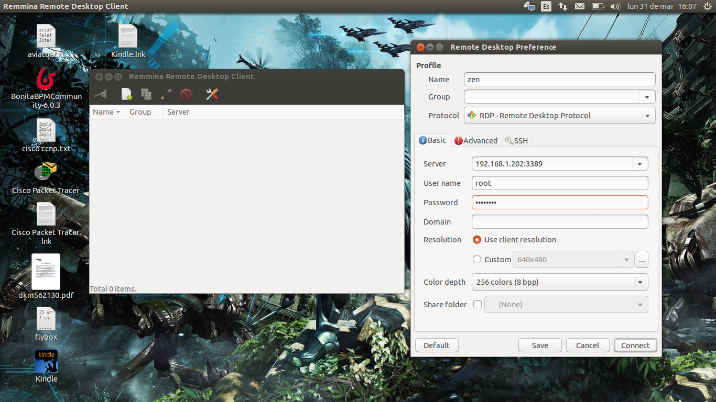The height and width of the screenshot is (402, 716).
Task: Duplicate the selected profile using the copy icon
Action: 146,94
